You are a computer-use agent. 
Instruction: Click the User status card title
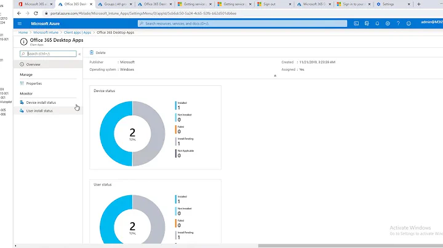click(103, 185)
